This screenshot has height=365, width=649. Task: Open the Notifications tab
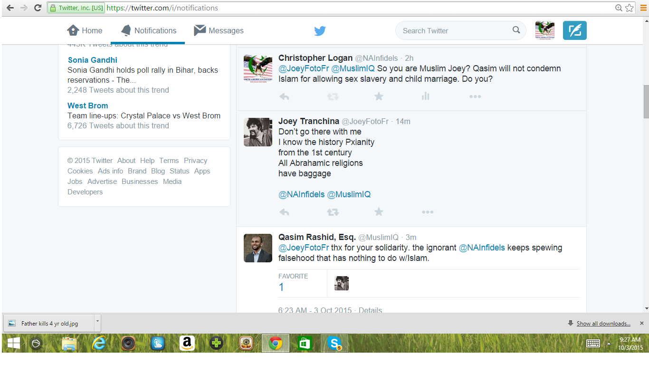coord(148,30)
